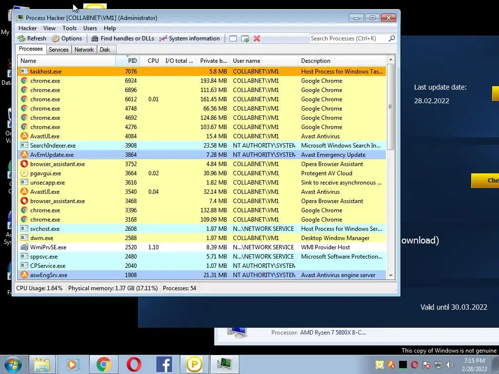Click the pgavgui.exe Protegent icon
The width and height of the screenshot is (499, 374).
pos(24,173)
